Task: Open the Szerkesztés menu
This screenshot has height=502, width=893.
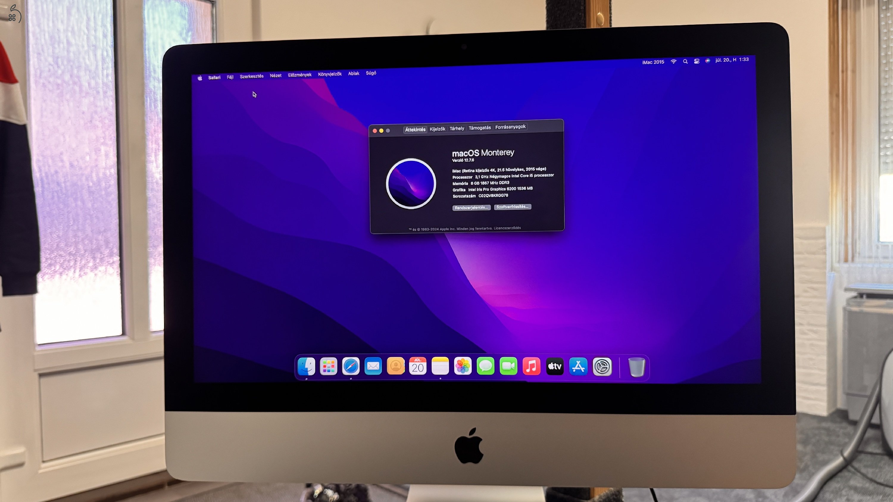Action: pos(252,76)
